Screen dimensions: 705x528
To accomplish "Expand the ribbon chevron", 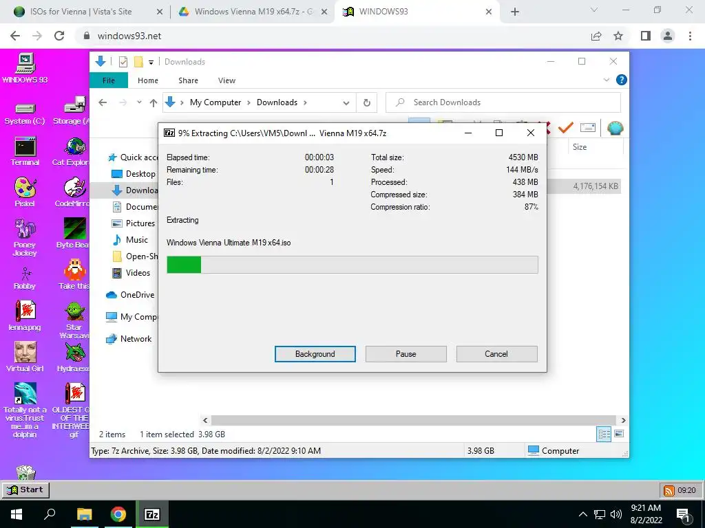I will [606, 80].
